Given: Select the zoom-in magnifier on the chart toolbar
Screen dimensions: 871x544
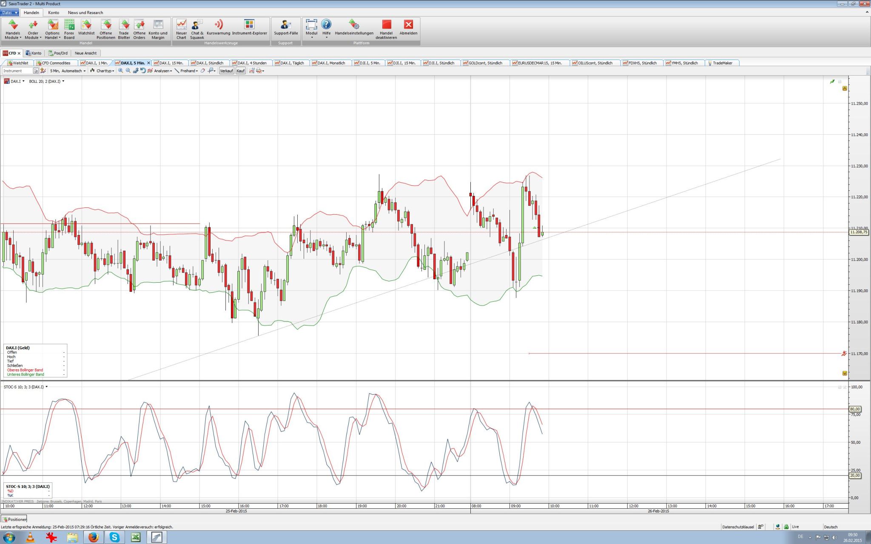Looking at the screenshot, I should 120,71.
